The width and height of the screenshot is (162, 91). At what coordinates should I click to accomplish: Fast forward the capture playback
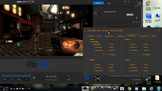point(19,79)
